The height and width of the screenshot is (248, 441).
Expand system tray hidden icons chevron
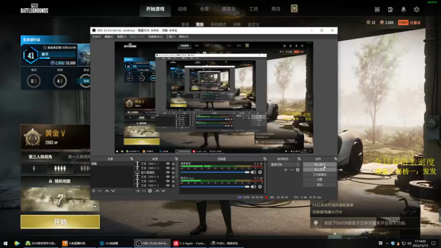387,243
